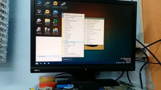Open This PC desktop icon
This screenshot has width=161, height=90.
pyautogui.click(x=39, y=3)
